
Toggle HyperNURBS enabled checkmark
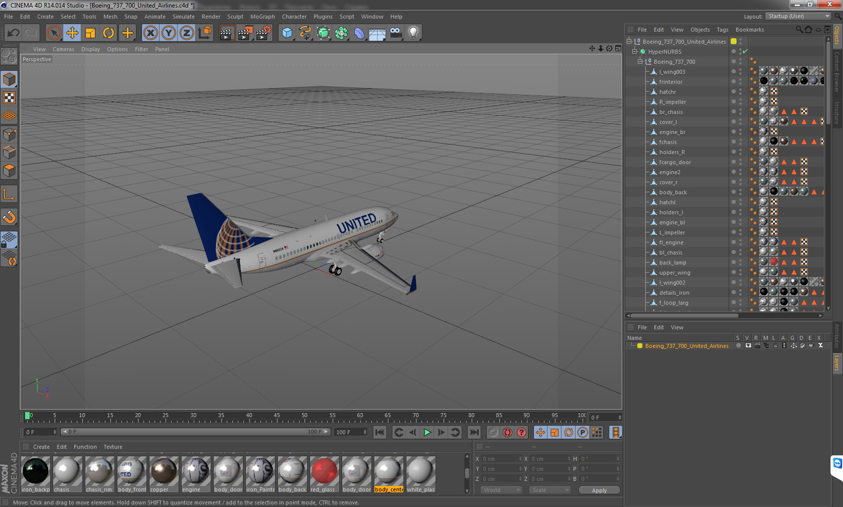coord(745,51)
